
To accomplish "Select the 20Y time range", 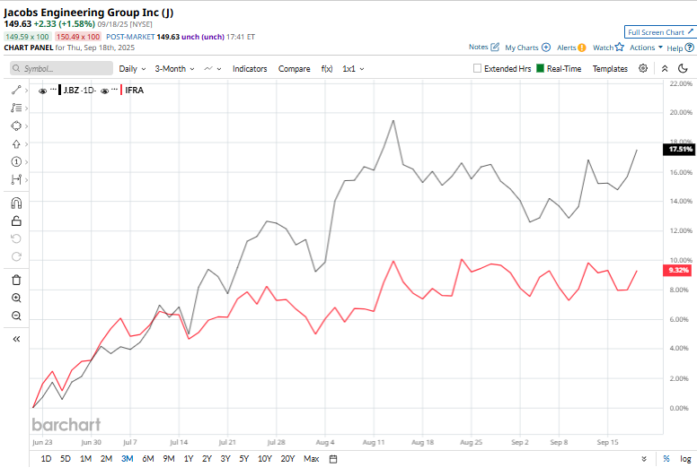I will [287, 459].
